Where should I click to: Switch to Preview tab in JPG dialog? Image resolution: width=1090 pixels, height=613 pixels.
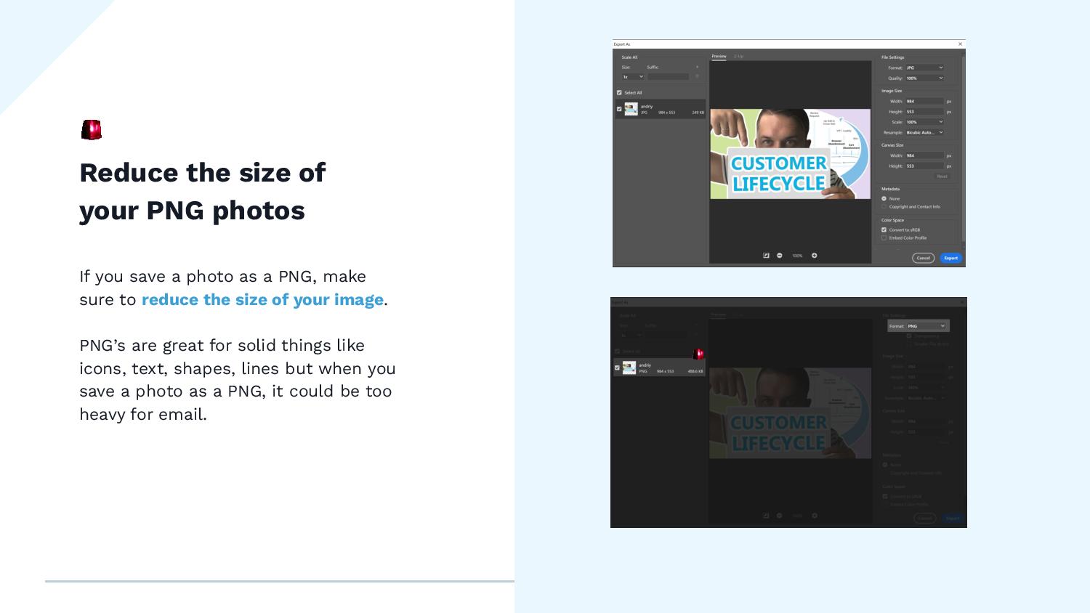(719, 56)
